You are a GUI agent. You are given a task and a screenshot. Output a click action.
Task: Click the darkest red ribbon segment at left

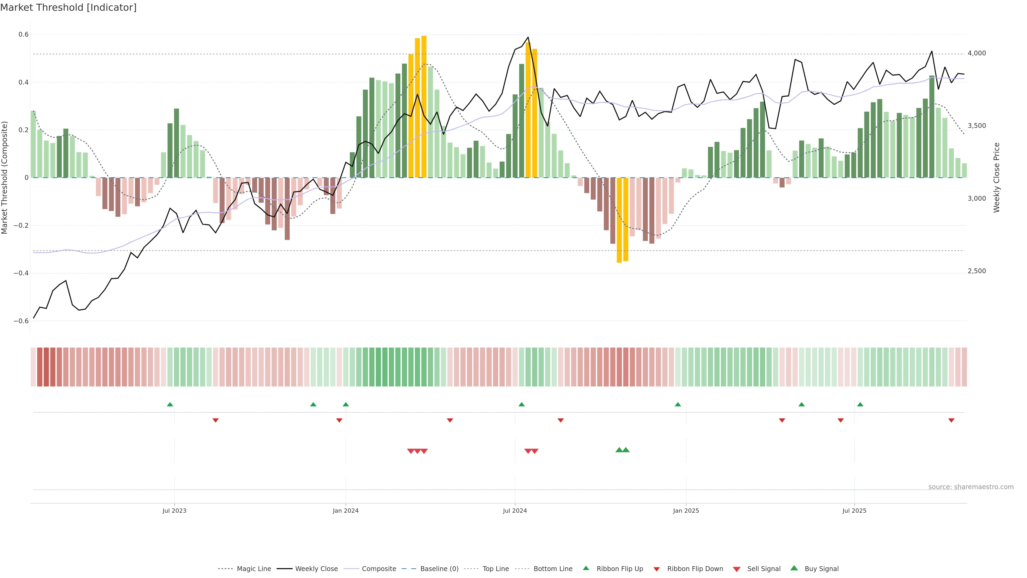46,367
